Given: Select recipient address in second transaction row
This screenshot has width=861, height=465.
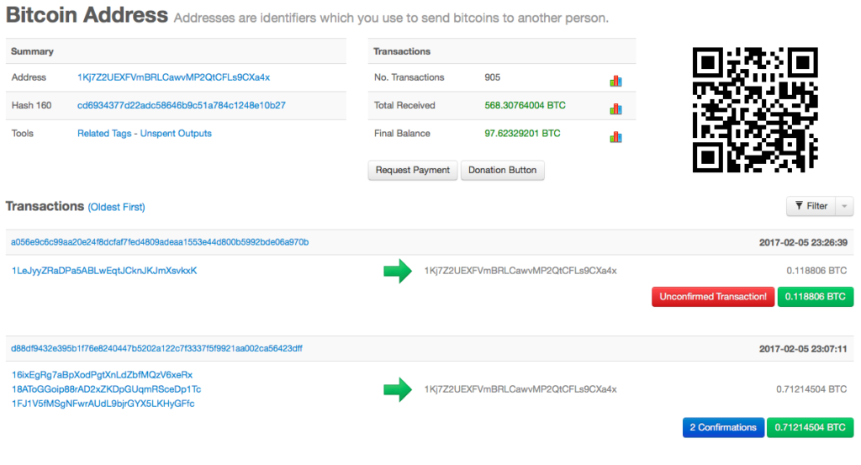Looking at the screenshot, I should click(x=520, y=389).
